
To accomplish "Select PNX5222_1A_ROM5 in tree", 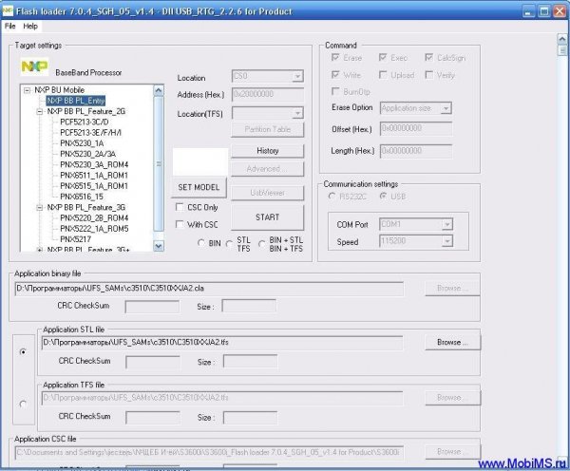I will tap(94, 229).
